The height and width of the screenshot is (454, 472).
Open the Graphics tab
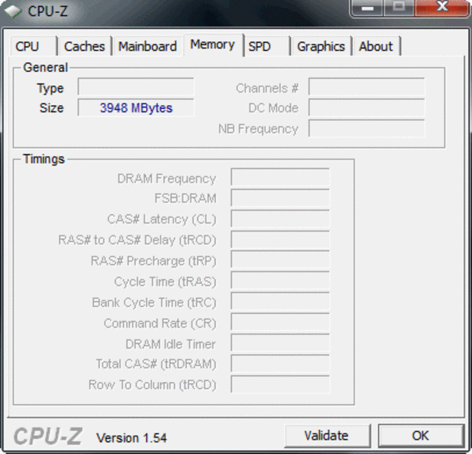pyautogui.click(x=321, y=46)
